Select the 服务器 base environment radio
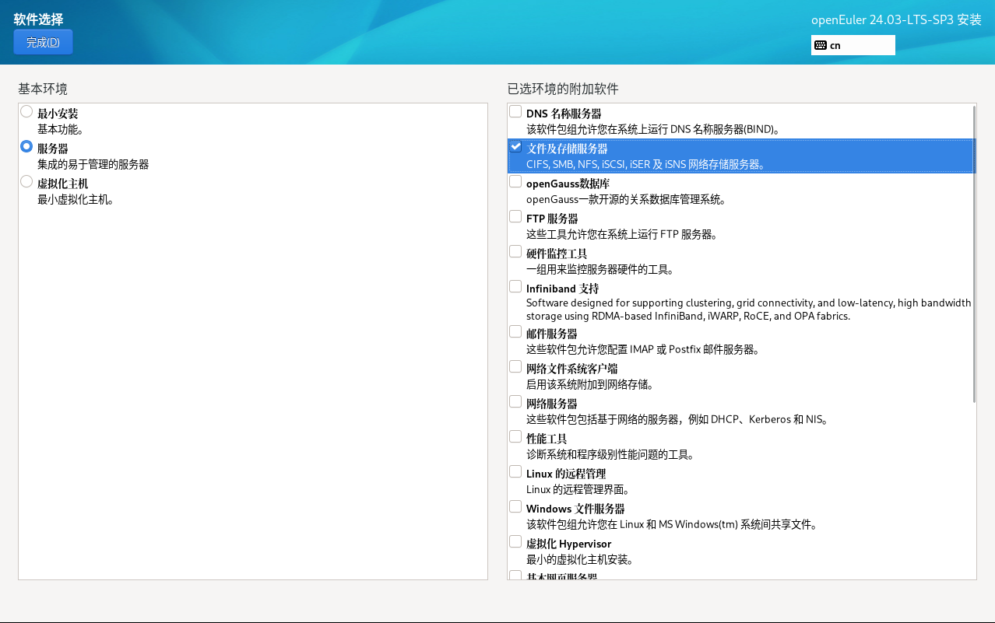This screenshot has width=995, height=623. coord(26,147)
